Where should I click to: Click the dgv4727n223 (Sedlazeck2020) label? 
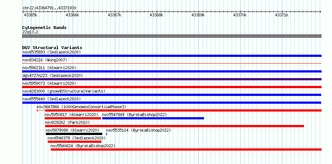tap(53, 75)
